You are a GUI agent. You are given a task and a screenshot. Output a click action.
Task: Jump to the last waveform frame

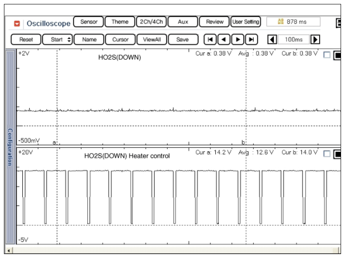pyautogui.click(x=251, y=39)
